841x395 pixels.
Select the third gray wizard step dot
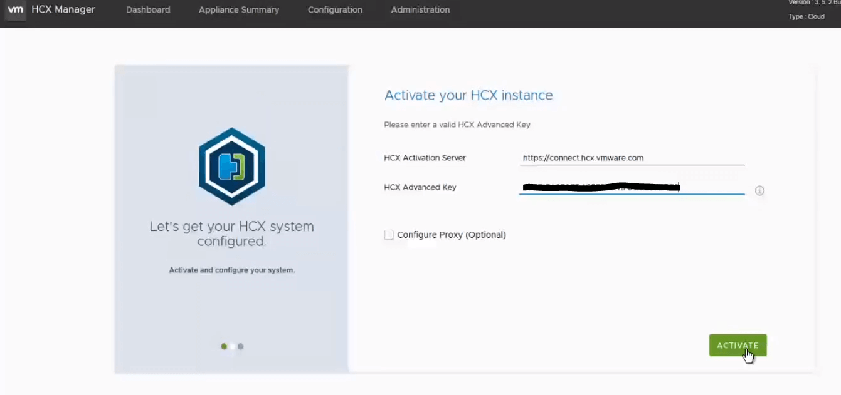point(241,346)
